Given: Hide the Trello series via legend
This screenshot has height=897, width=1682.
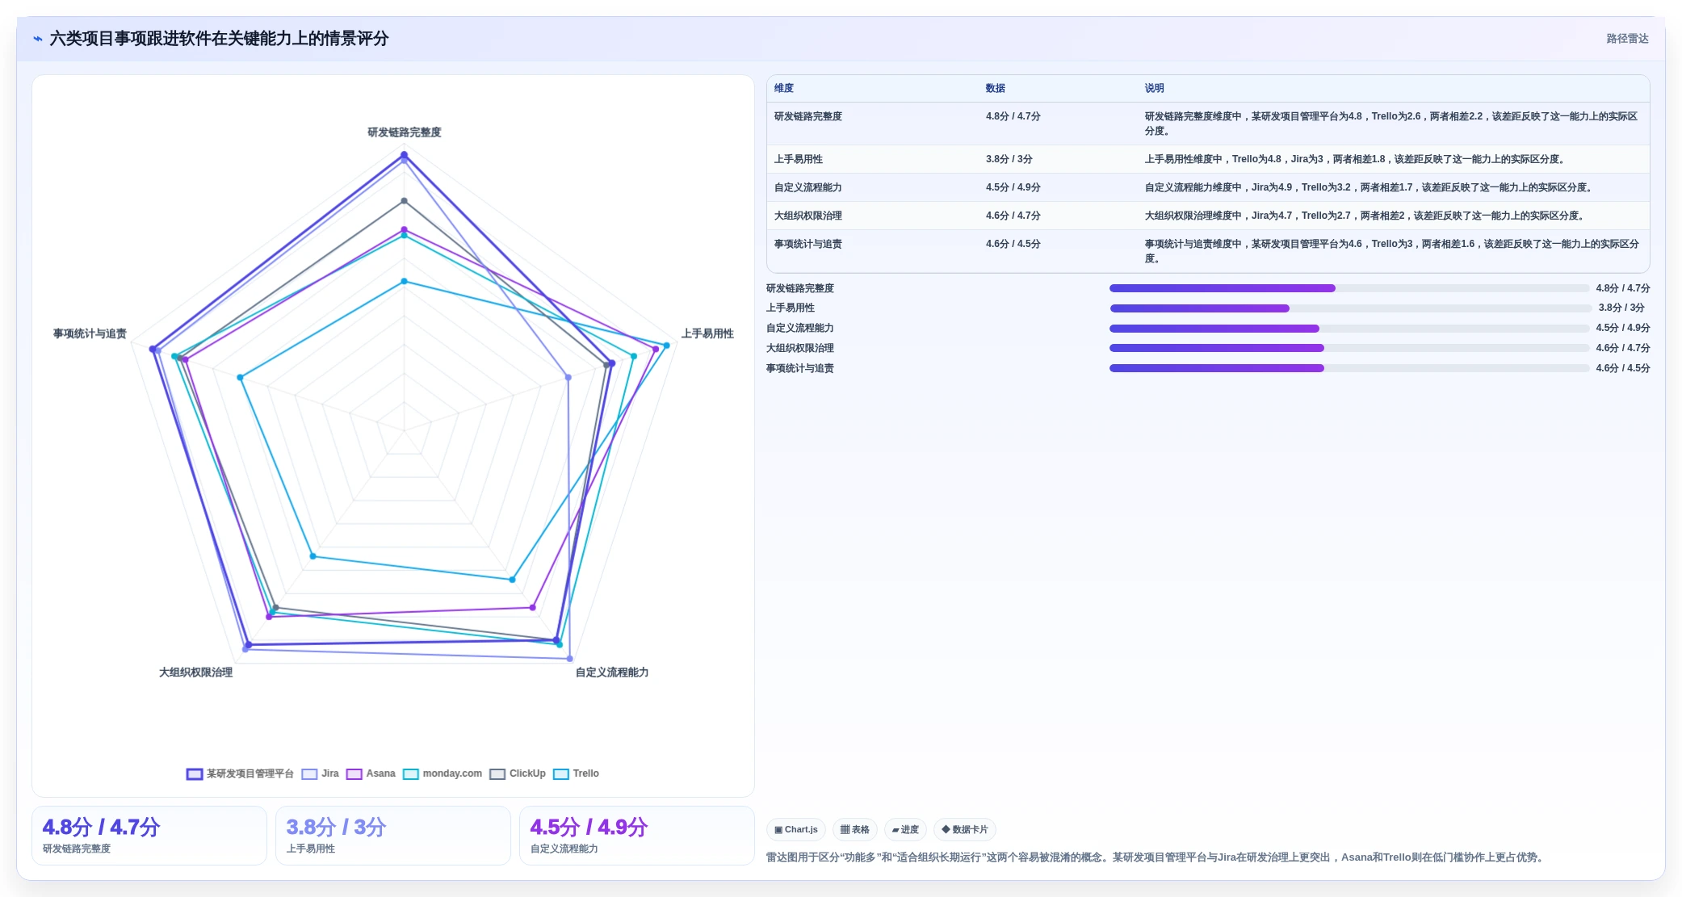Looking at the screenshot, I should click(561, 773).
